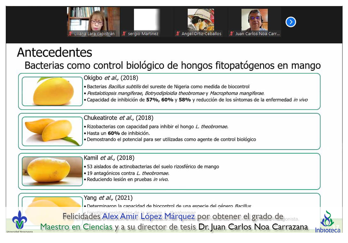Show next participants with the blue arrow
The image size is (348, 243).
click(291, 22)
